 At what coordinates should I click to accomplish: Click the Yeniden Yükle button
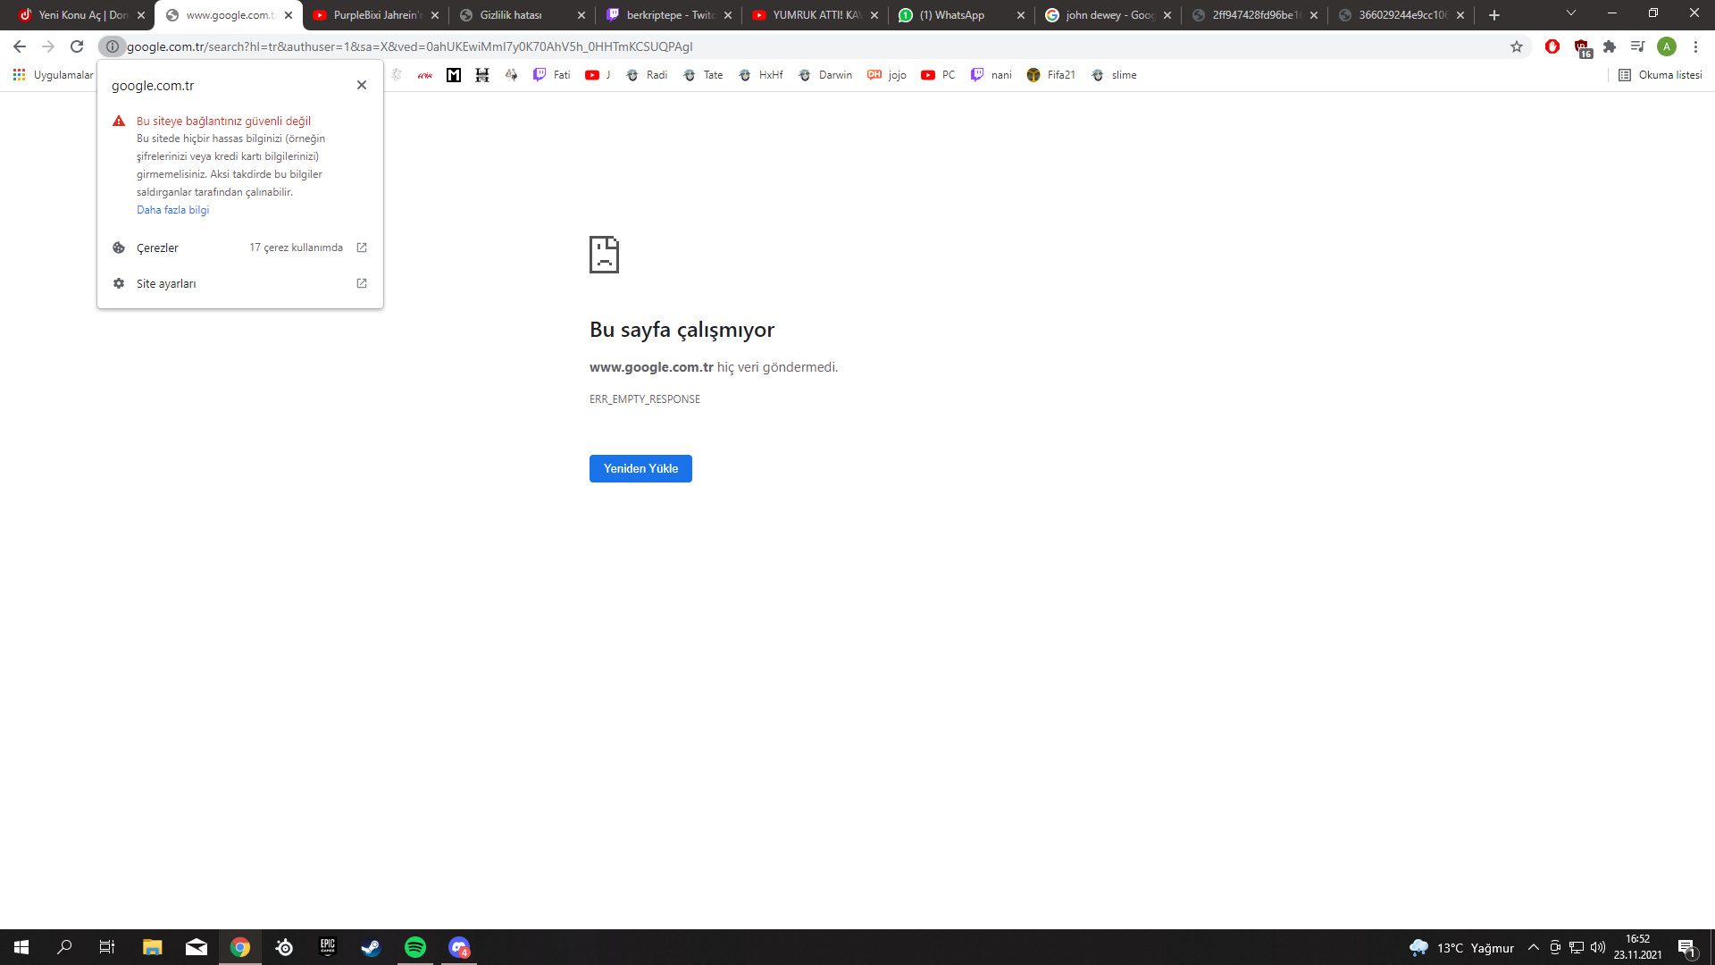coord(640,468)
